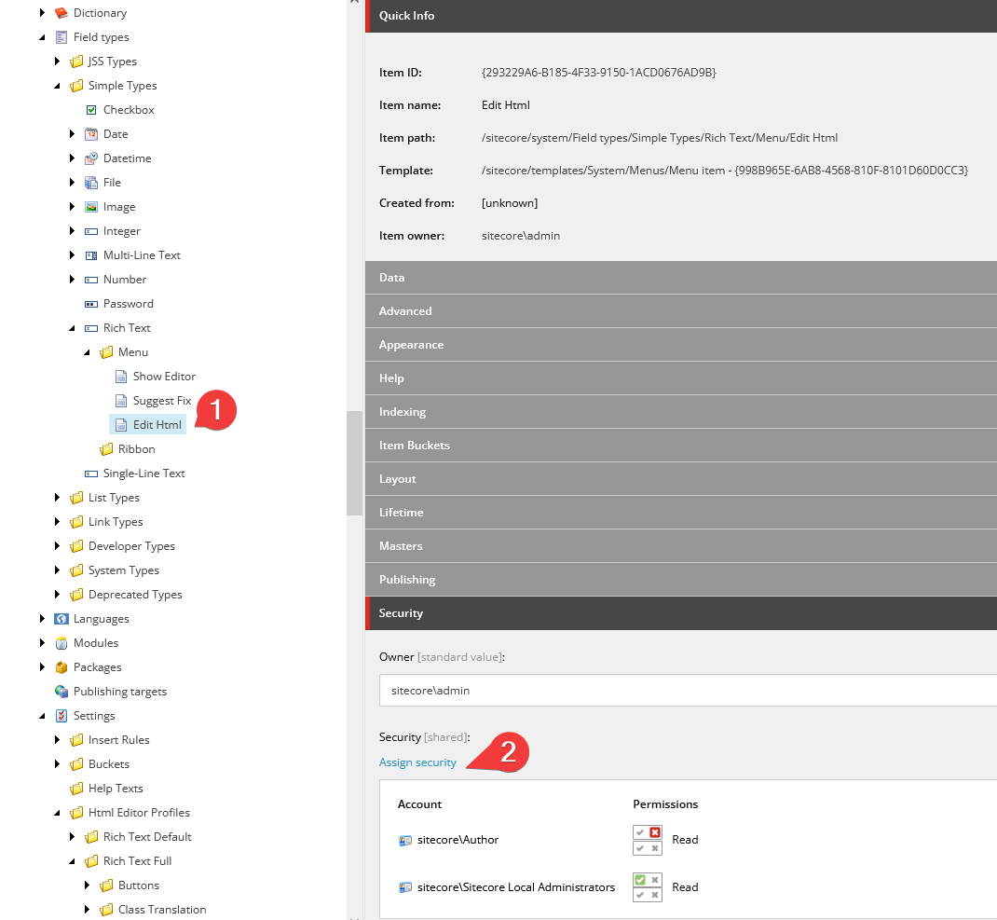
Task: Open the Item Buckets section
Action: click(681, 446)
